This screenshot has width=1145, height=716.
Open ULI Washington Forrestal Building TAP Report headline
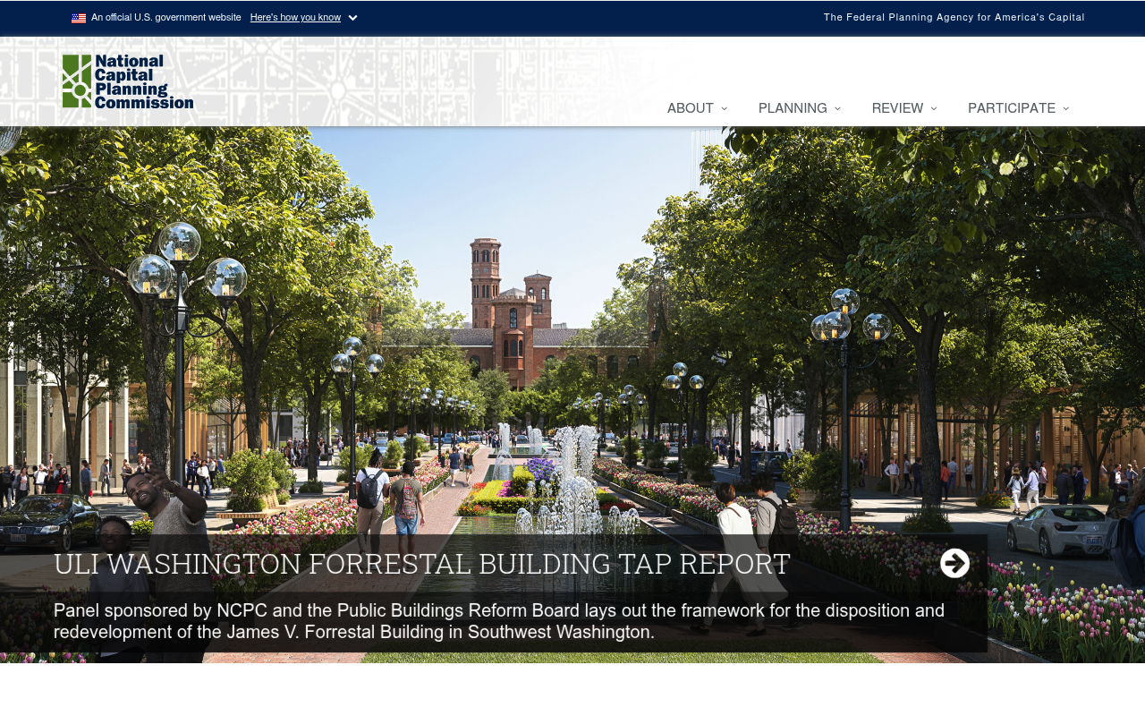(422, 564)
